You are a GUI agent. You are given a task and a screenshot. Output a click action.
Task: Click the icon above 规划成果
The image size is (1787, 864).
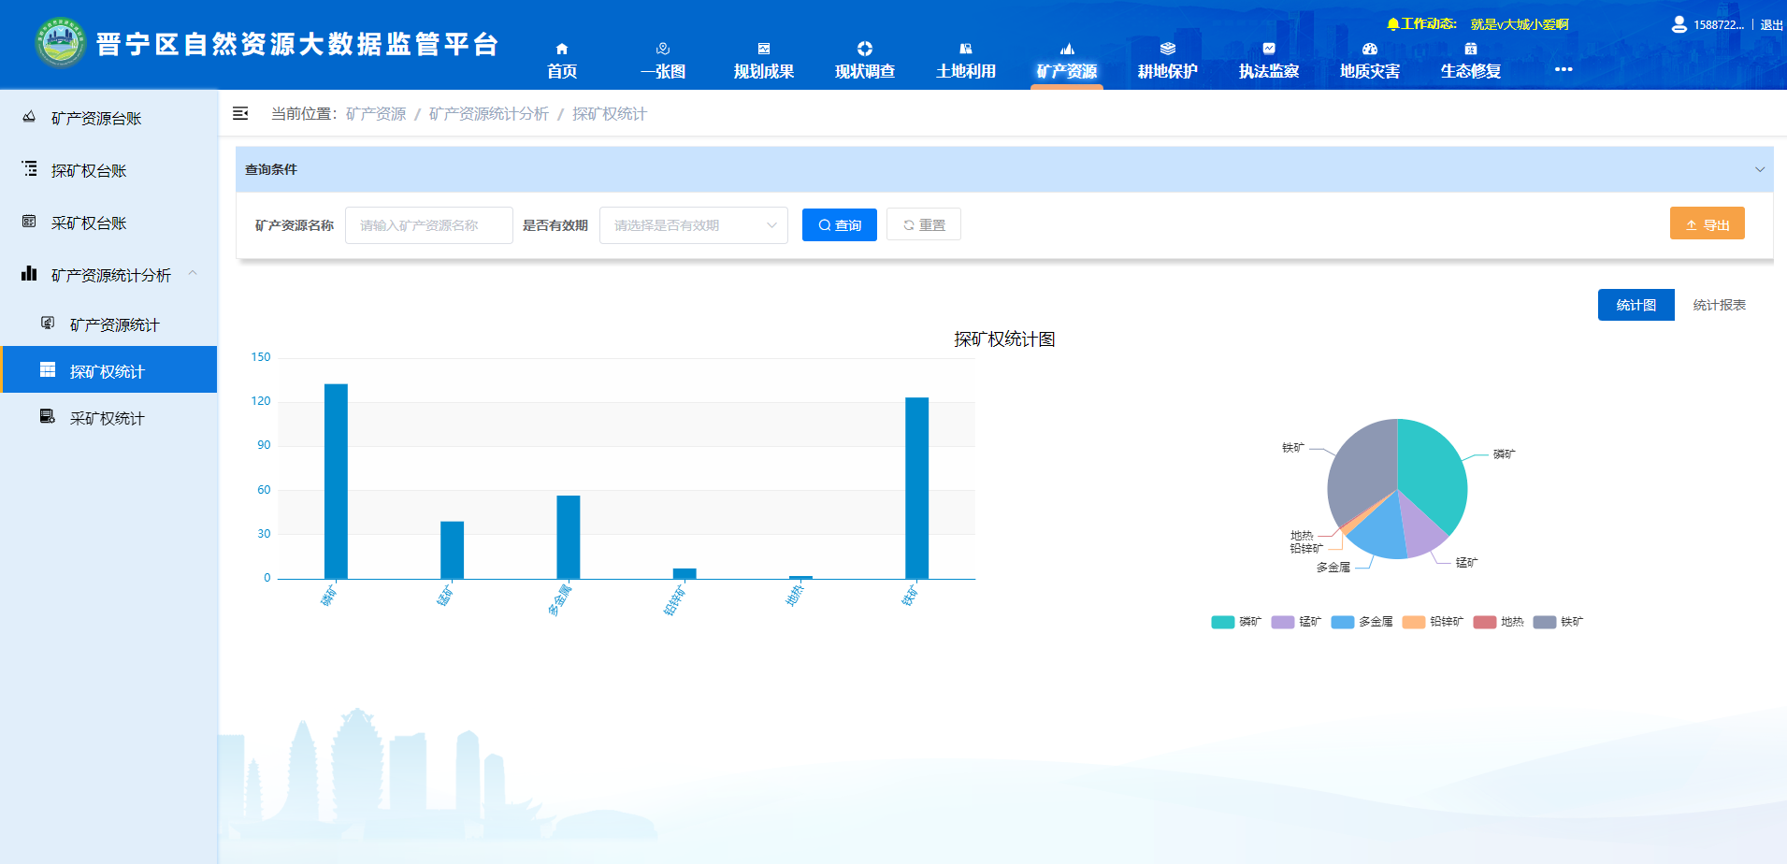point(764,49)
